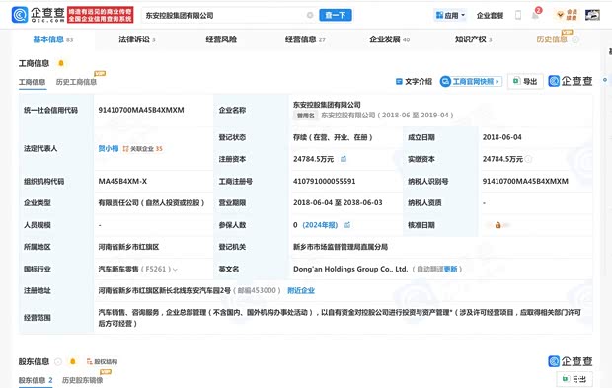Open 企业套餐 link in header
This screenshot has height=388, width=612.
coord(490,15)
